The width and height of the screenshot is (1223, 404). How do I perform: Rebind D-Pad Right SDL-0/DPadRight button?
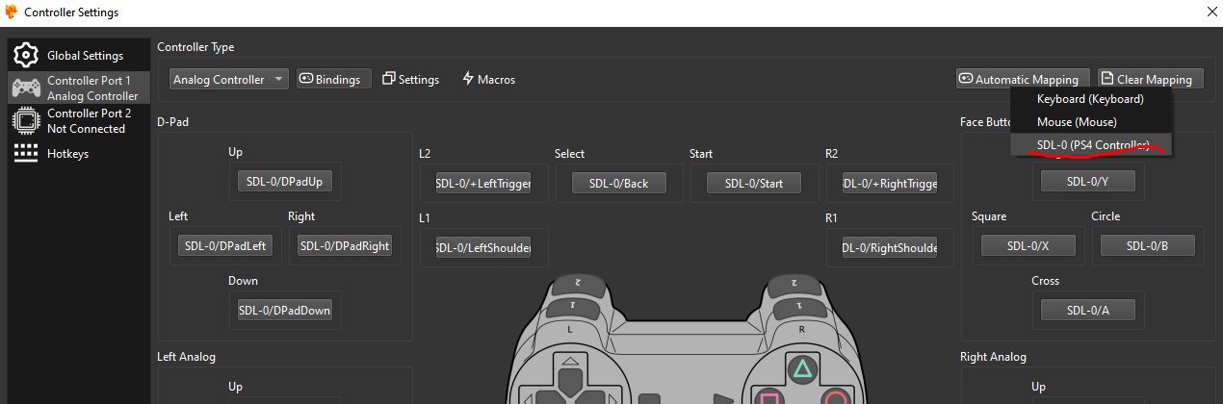point(345,246)
